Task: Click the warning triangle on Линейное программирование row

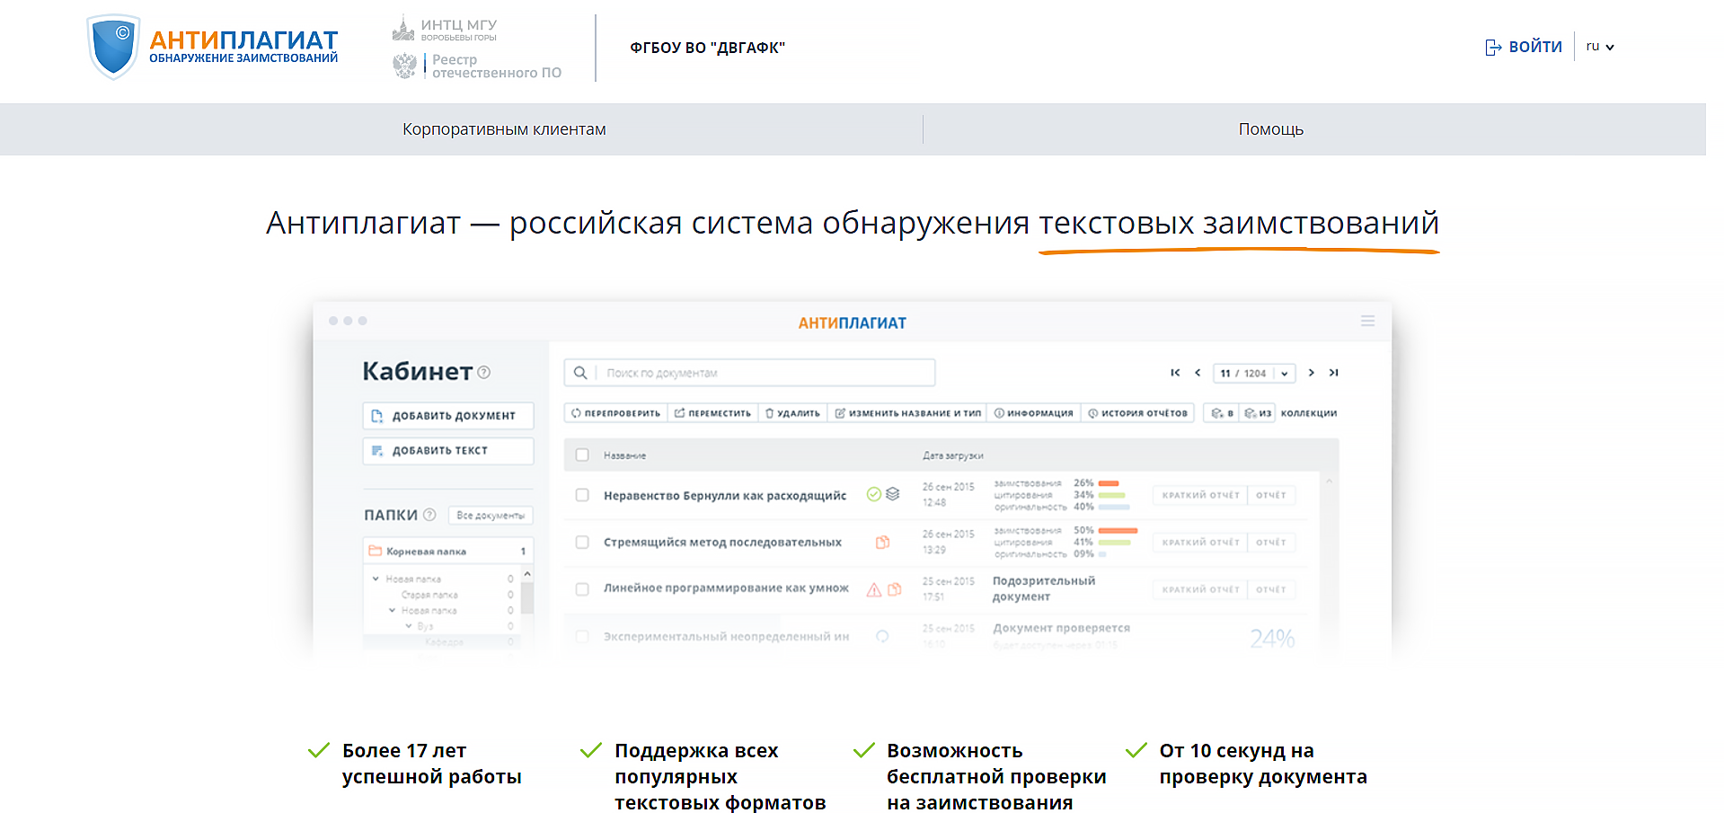Action: pos(873,590)
